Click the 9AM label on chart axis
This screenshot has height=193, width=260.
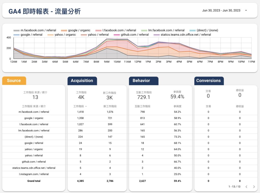107,62
